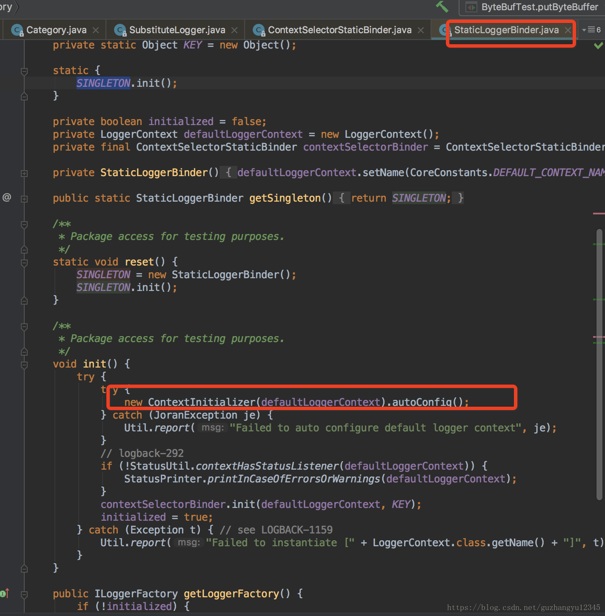This screenshot has width=605, height=616.
Task: Collapse the getLoggerFactory method fold marker
Action: pos(24,594)
